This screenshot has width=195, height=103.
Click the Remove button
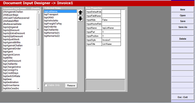click(x=71, y=86)
